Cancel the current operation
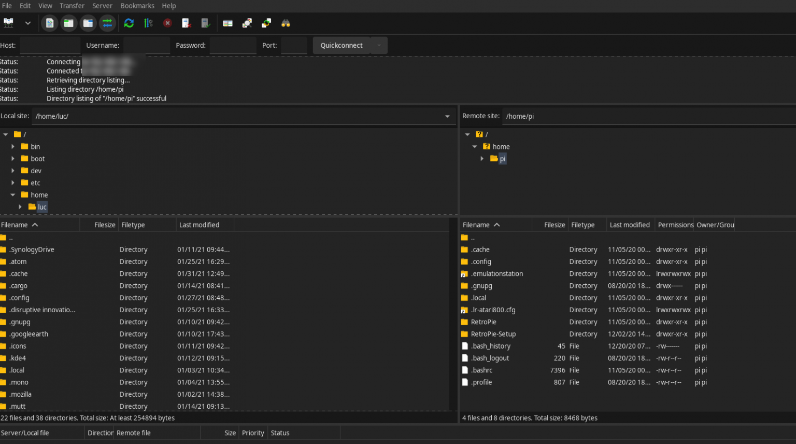This screenshot has height=444, width=796. 167,23
